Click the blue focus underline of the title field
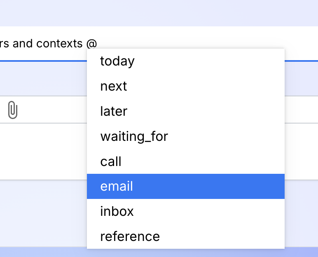 coord(43,61)
